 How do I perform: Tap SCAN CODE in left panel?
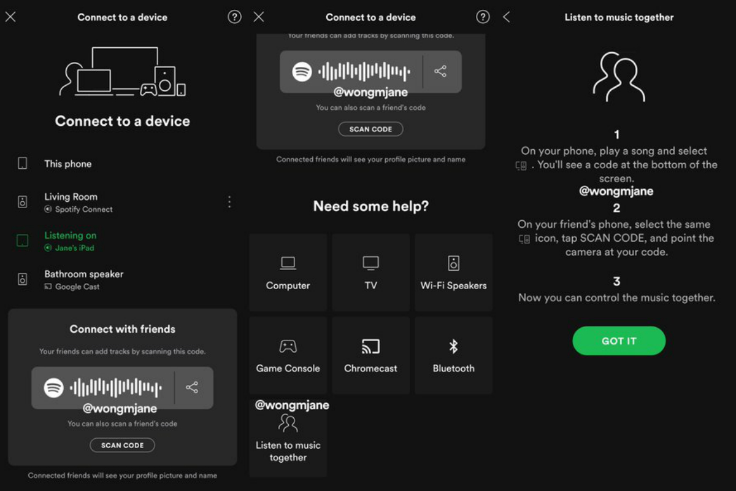(x=122, y=445)
